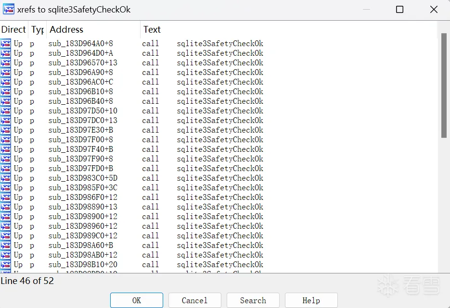Click the row icon beside sub_183D96570+13
The width and height of the screenshot is (450, 308).
[x=6, y=63]
